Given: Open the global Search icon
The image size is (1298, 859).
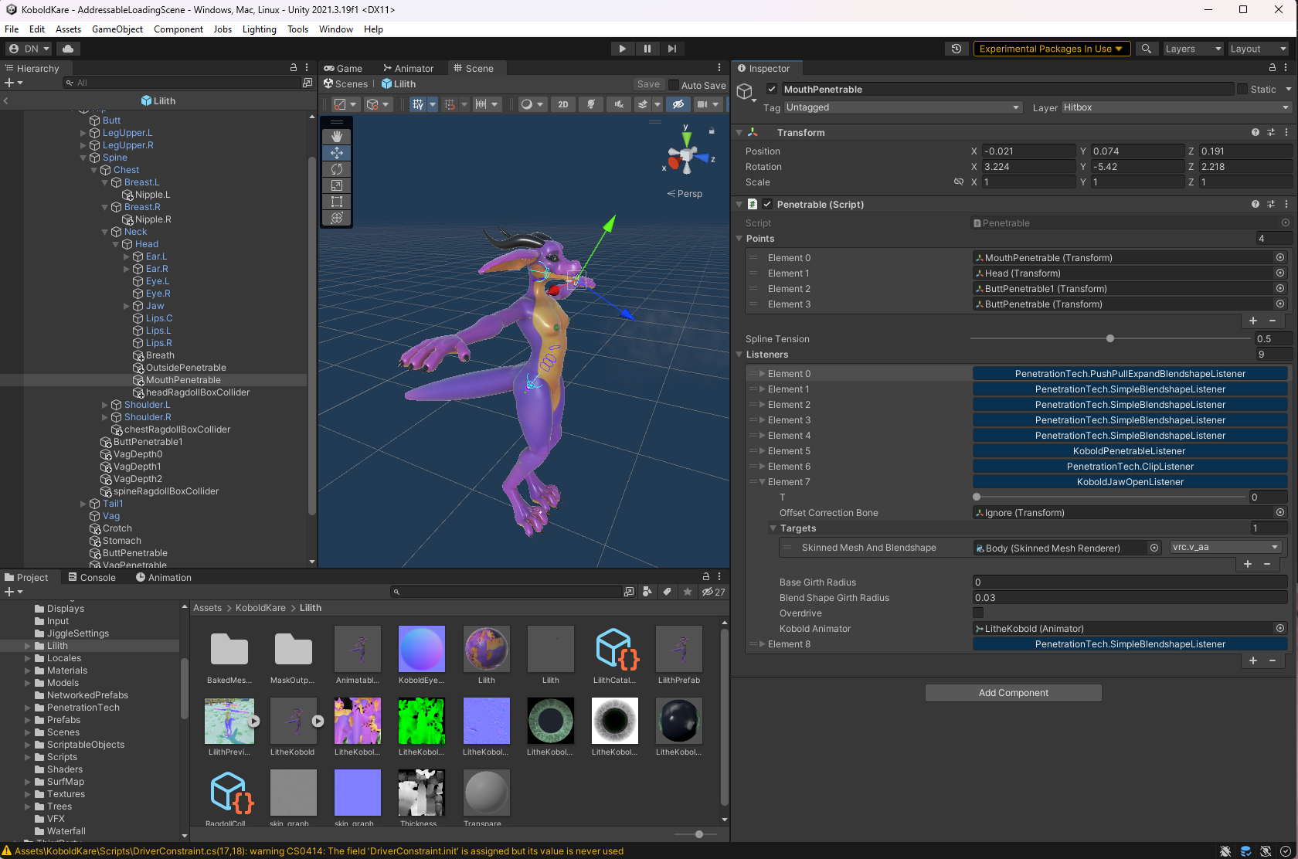Looking at the screenshot, I should 1147,49.
